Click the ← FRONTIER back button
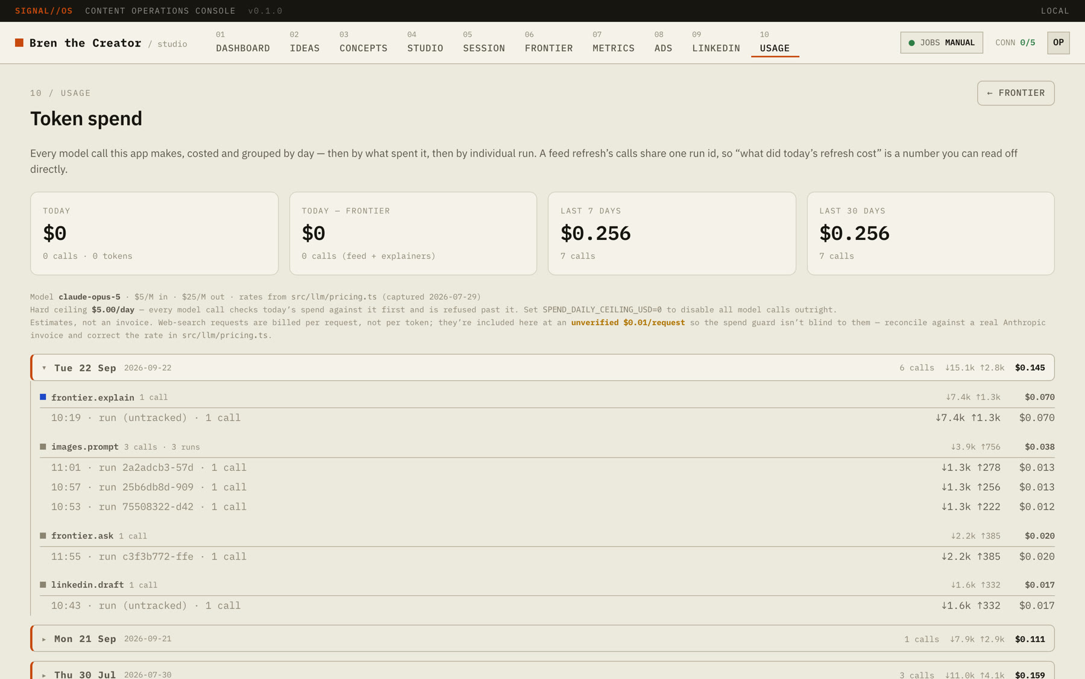 pyautogui.click(x=1016, y=93)
